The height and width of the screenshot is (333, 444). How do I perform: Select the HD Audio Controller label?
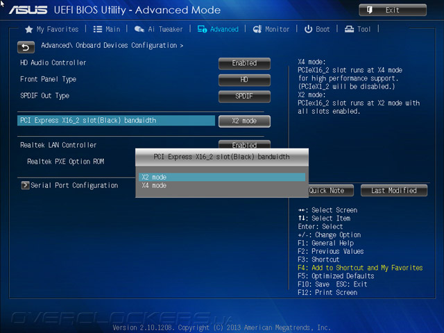point(53,62)
